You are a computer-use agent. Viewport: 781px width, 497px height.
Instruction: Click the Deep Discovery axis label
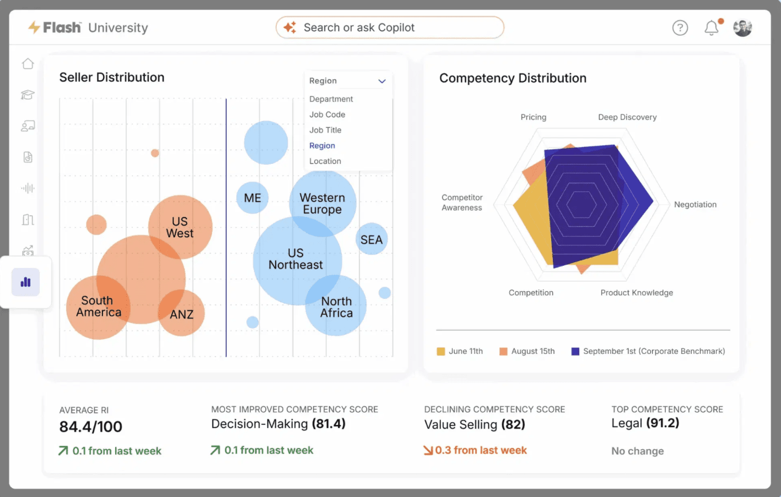[x=627, y=117]
